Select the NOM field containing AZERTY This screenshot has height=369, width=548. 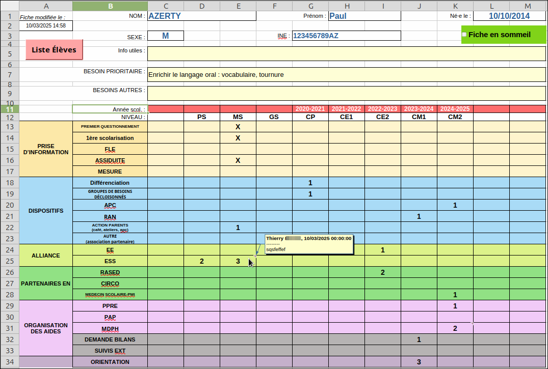point(202,16)
